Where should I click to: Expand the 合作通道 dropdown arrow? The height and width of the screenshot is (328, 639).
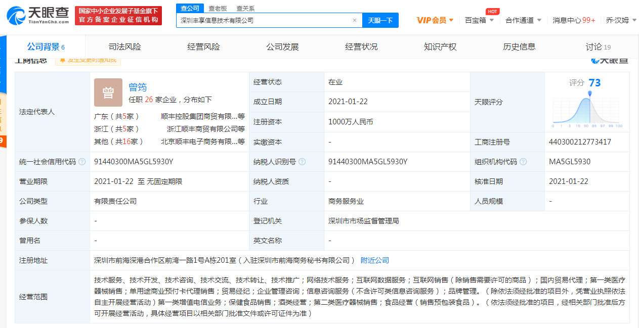pos(539,20)
